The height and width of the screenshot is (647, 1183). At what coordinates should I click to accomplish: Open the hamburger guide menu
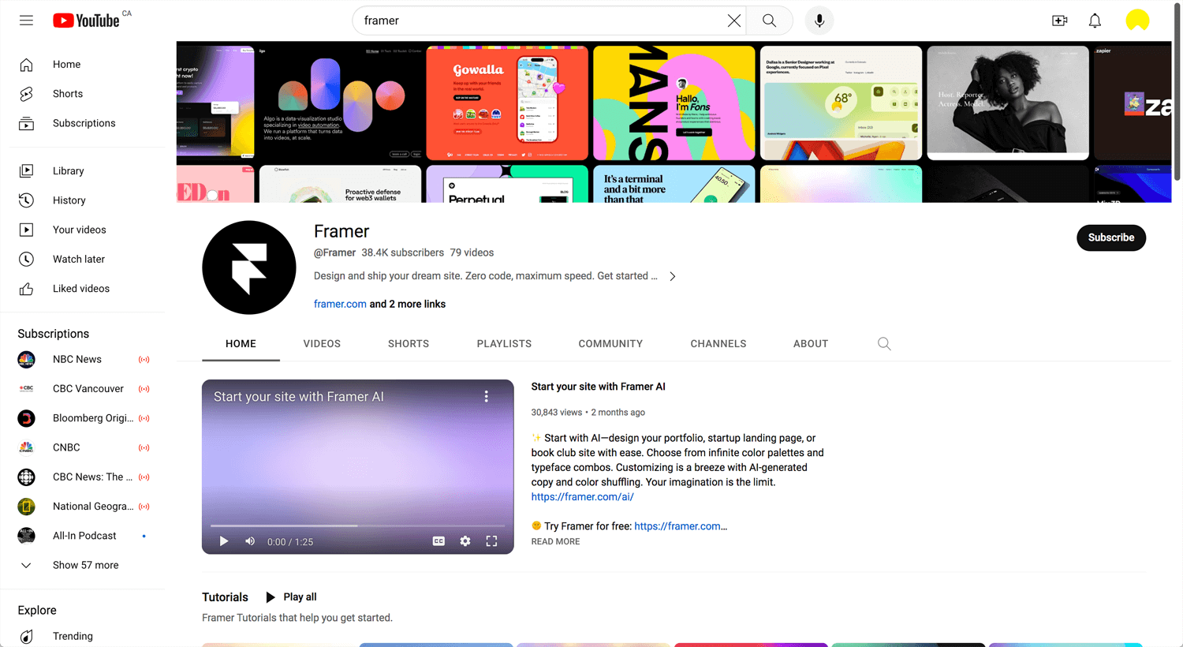coord(26,21)
